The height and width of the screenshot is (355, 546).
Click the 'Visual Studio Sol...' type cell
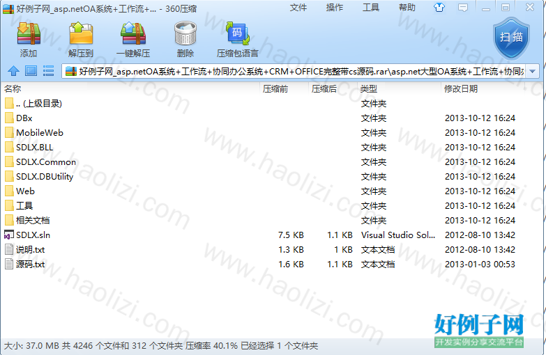[x=398, y=235]
